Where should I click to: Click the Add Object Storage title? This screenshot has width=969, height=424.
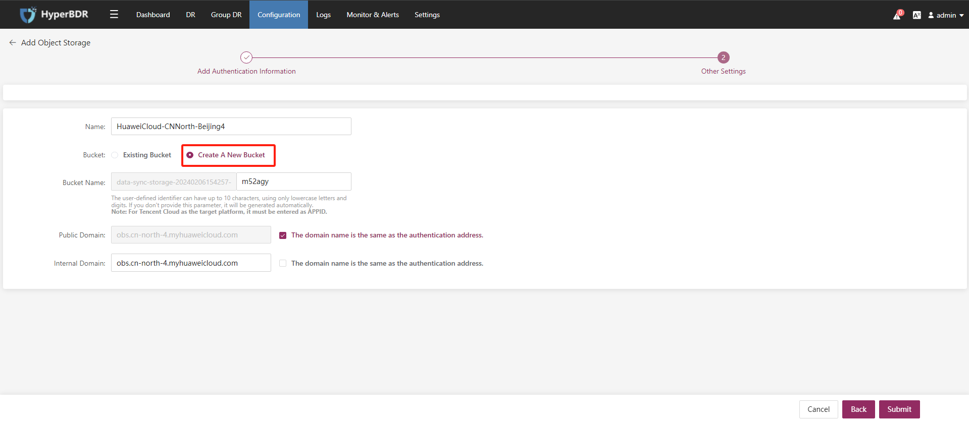tap(56, 43)
